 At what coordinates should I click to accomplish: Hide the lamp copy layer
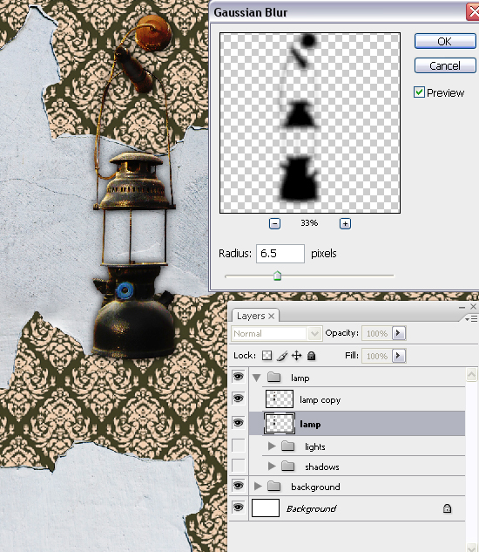[238, 399]
